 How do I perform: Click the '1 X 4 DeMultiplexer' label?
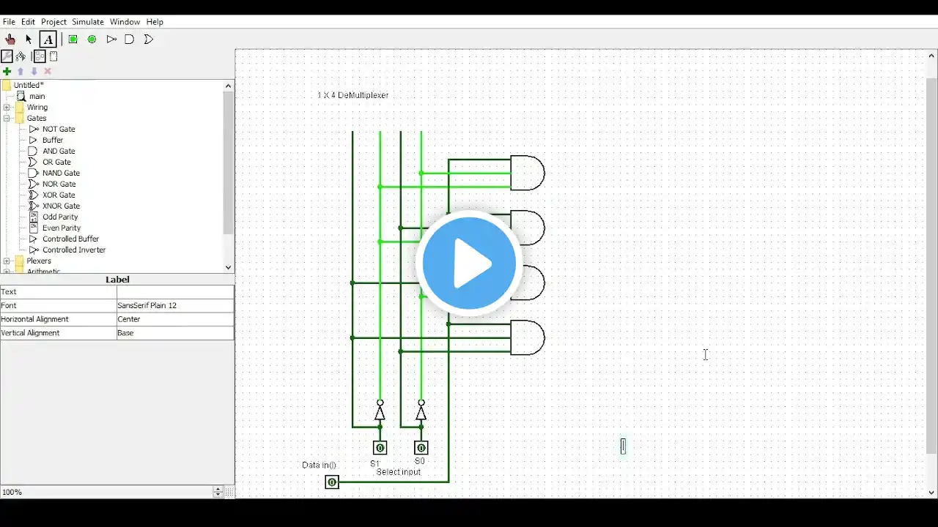(x=352, y=95)
